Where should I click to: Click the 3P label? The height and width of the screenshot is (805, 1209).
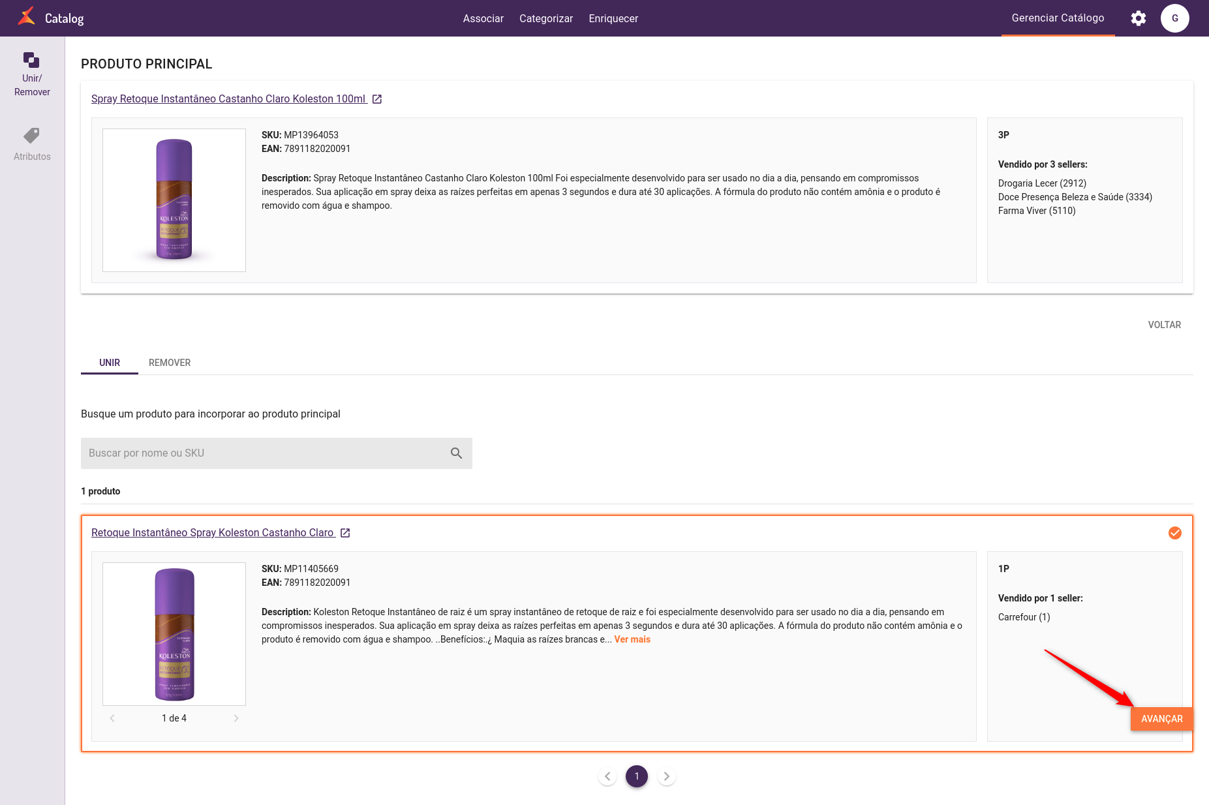pos(1003,135)
